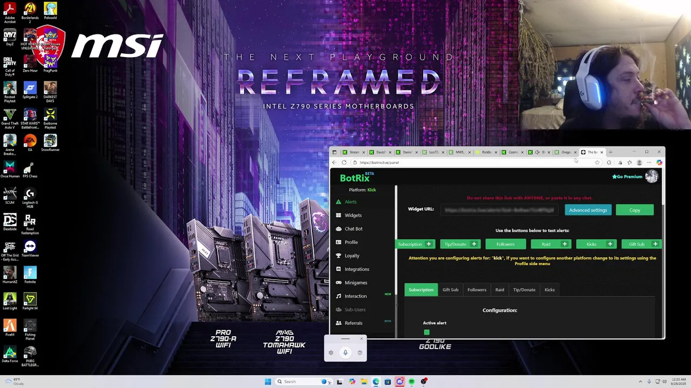Open the Alerts section in BotRix sidebar

[x=350, y=202]
